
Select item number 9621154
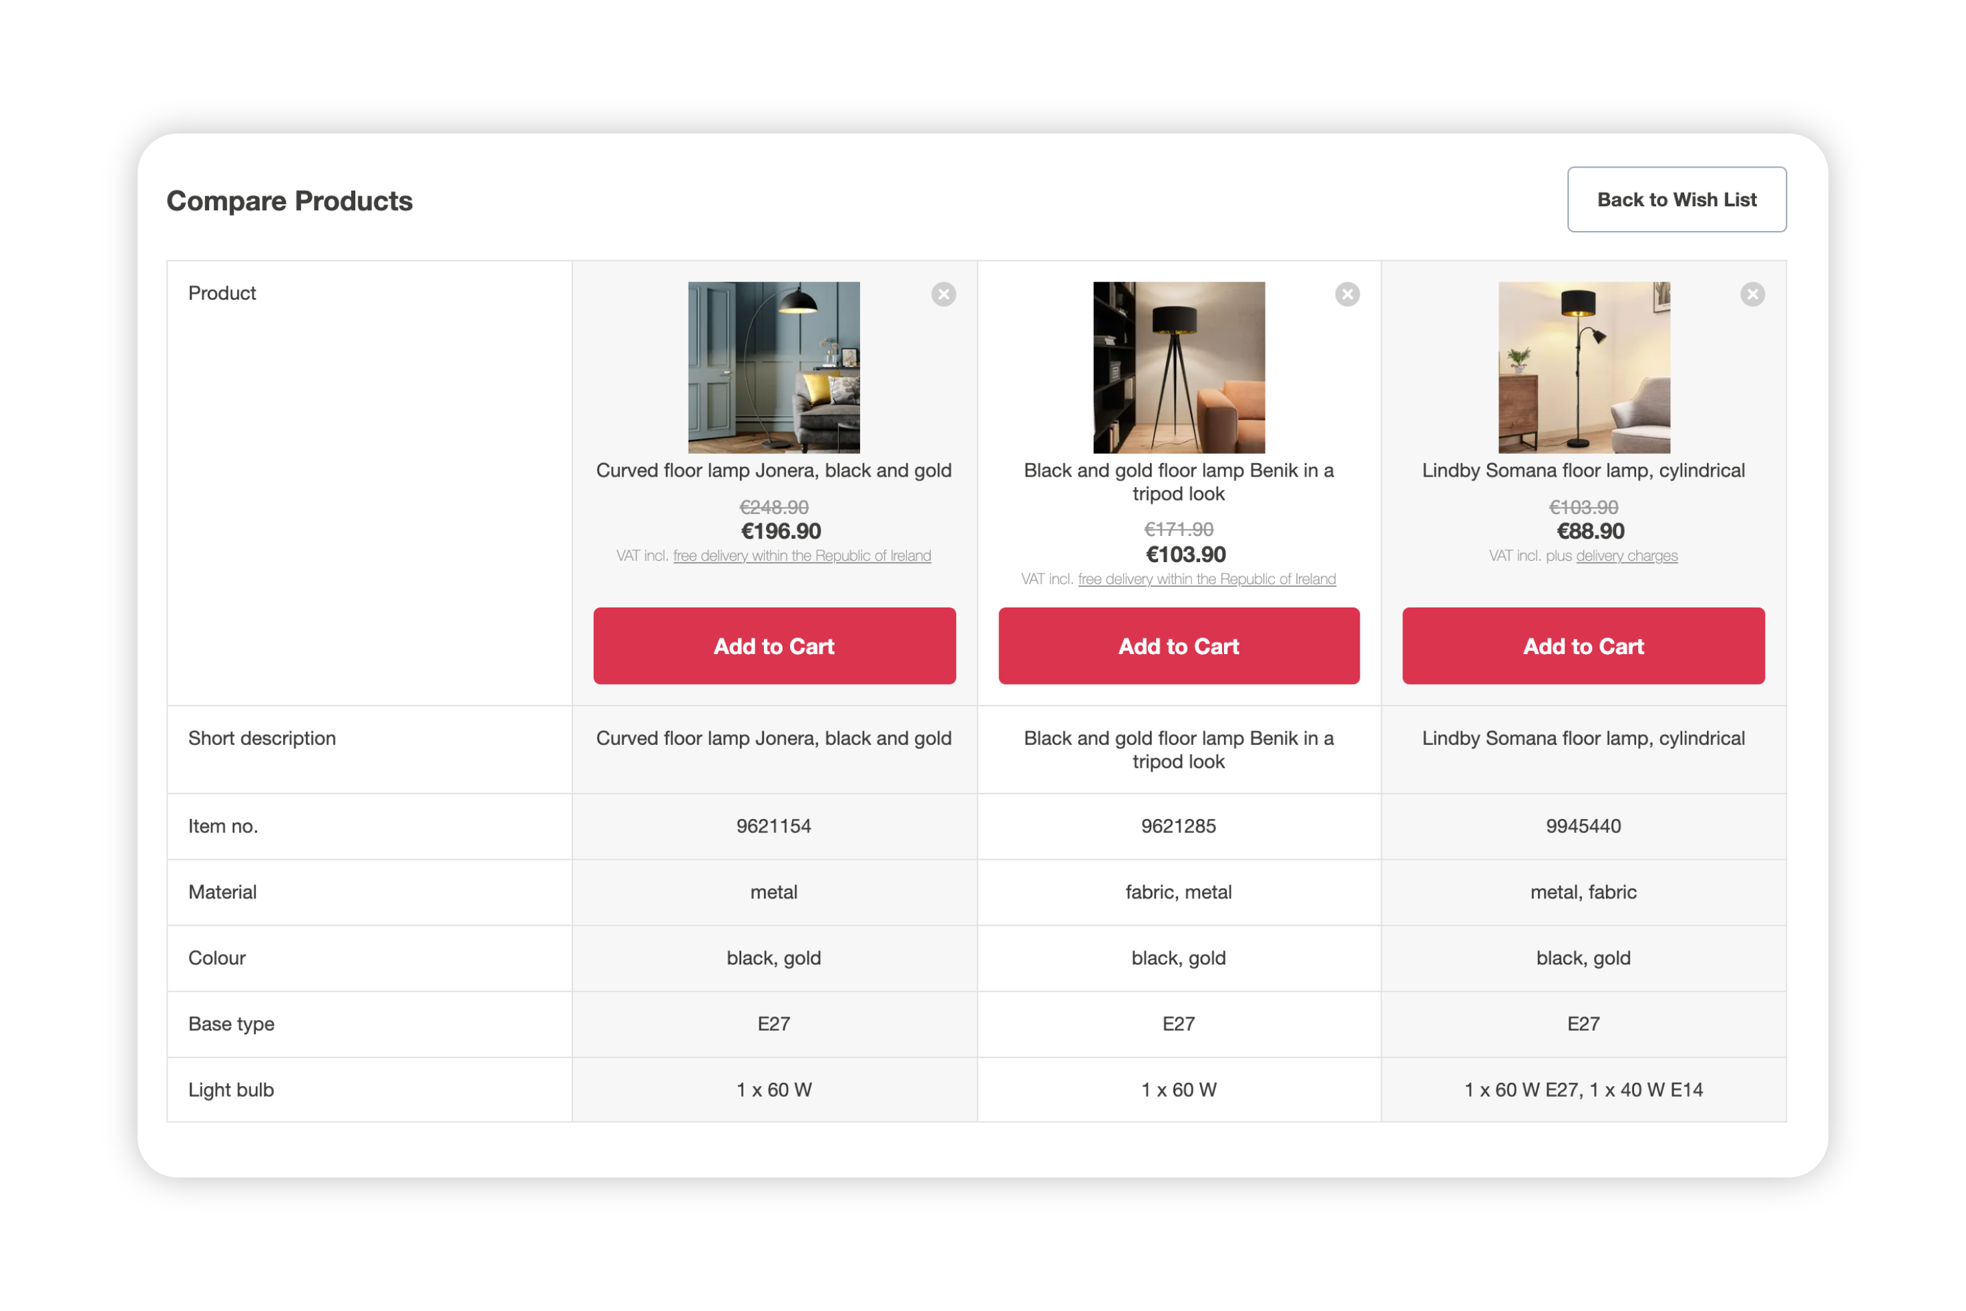(x=775, y=827)
